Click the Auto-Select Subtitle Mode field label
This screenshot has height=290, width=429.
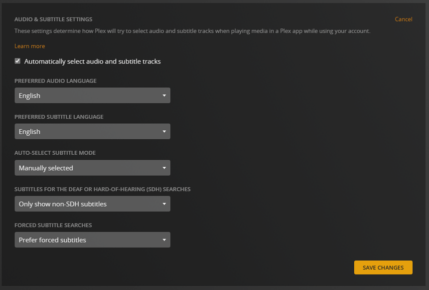coord(55,153)
